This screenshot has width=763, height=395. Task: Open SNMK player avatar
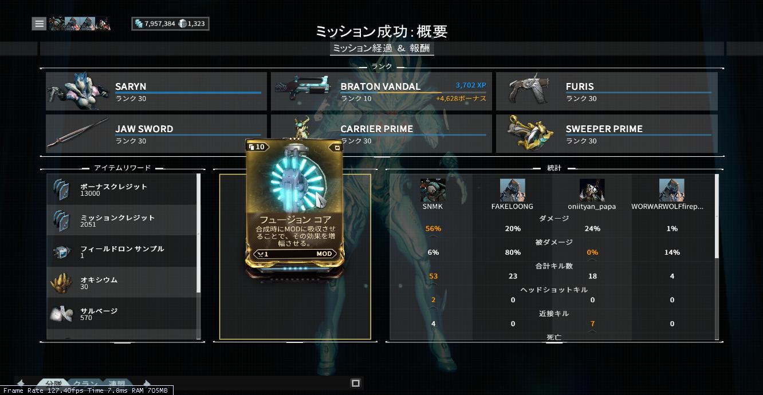433,190
